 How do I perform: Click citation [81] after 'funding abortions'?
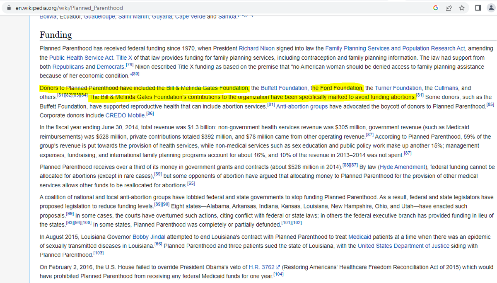click(x=420, y=95)
